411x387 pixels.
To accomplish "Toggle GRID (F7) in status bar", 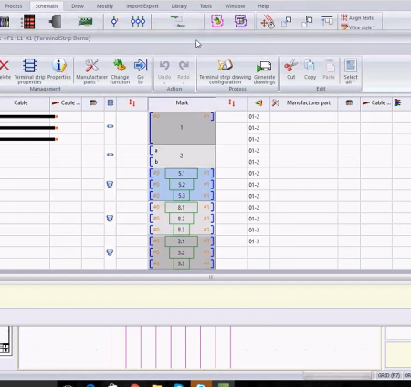I will pyautogui.click(x=389, y=375).
